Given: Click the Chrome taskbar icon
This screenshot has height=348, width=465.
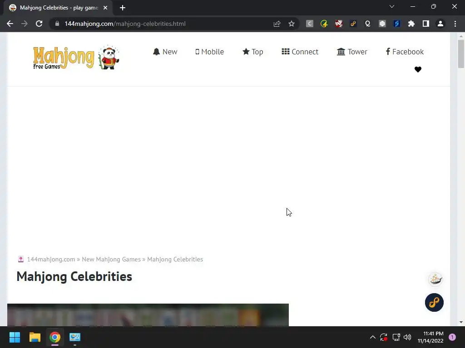Looking at the screenshot, I should tap(55, 337).
